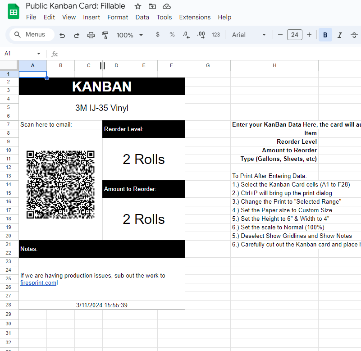
Task: Expand the Name box dropdown arrow
Action: click(39, 54)
